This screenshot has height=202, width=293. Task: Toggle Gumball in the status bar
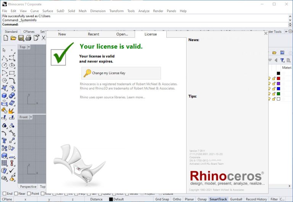(236, 199)
